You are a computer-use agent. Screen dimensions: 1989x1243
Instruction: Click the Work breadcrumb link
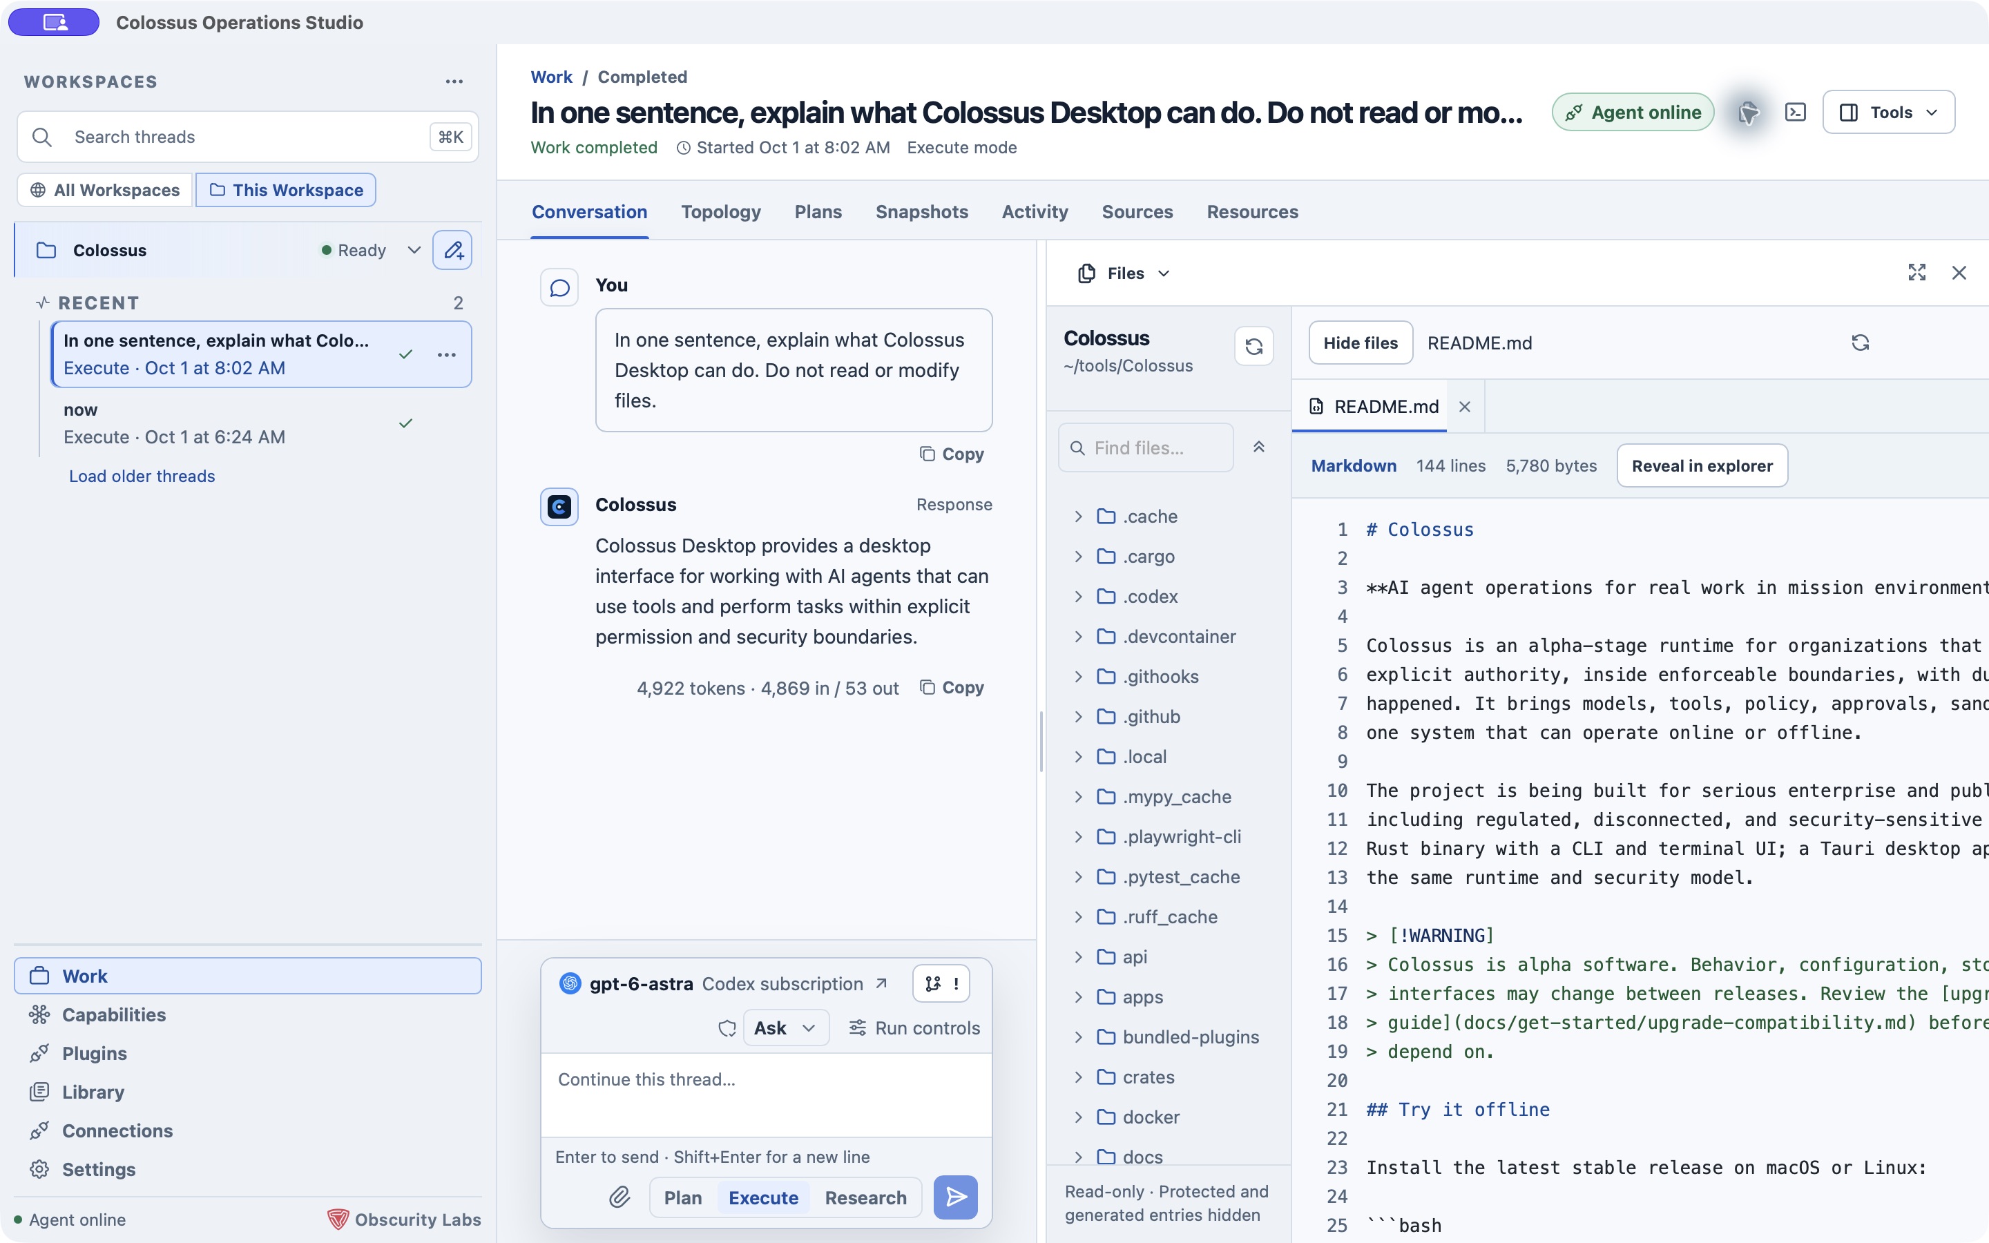click(x=552, y=77)
